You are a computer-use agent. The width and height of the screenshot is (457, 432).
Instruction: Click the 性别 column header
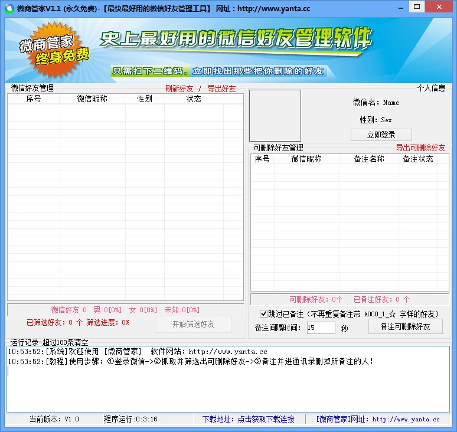(145, 99)
